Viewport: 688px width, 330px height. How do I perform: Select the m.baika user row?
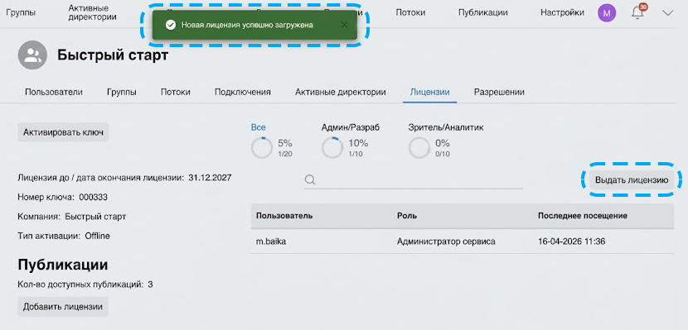(462, 242)
